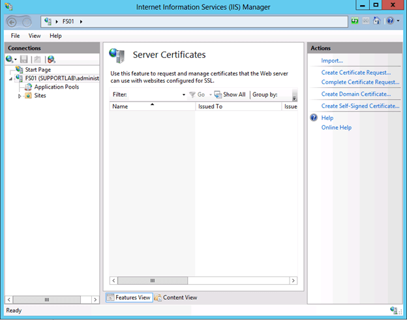Open the Filter dropdown arrow
This screenshot has height=320, width=407.
pyautogui.click(x=184, y=95)
